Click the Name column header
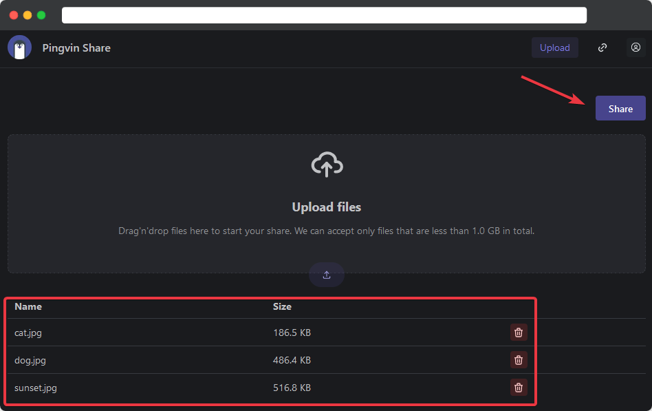The width and height of the screenshot is (652, 411). 28,306
